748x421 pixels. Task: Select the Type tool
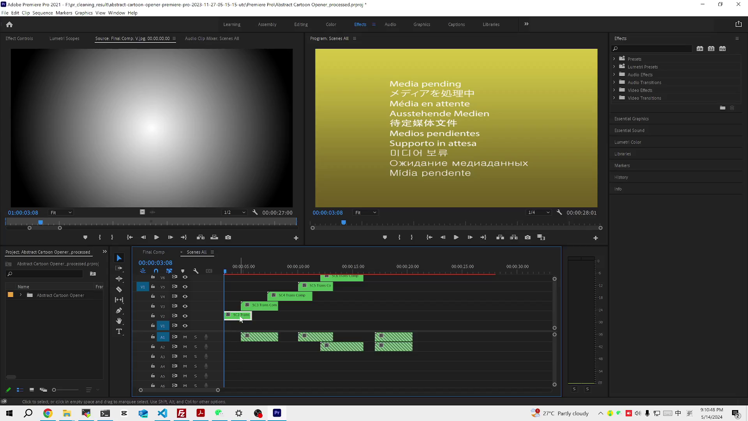(x=119, y=332)
